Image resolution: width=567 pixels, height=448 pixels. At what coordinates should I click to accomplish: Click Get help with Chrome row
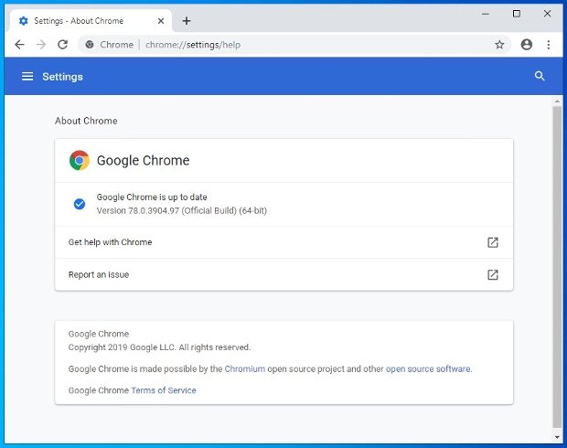283,242
